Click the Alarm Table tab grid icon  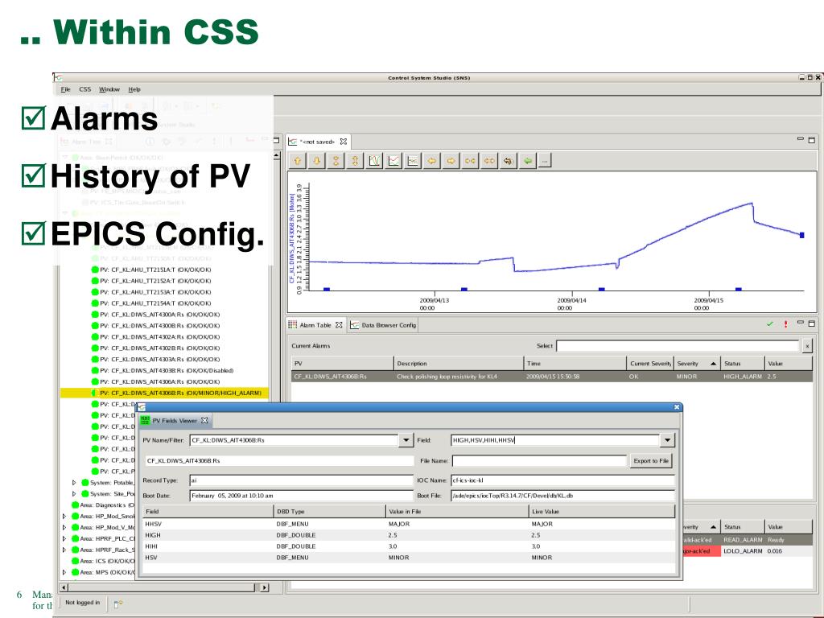[x=293, y=325]
